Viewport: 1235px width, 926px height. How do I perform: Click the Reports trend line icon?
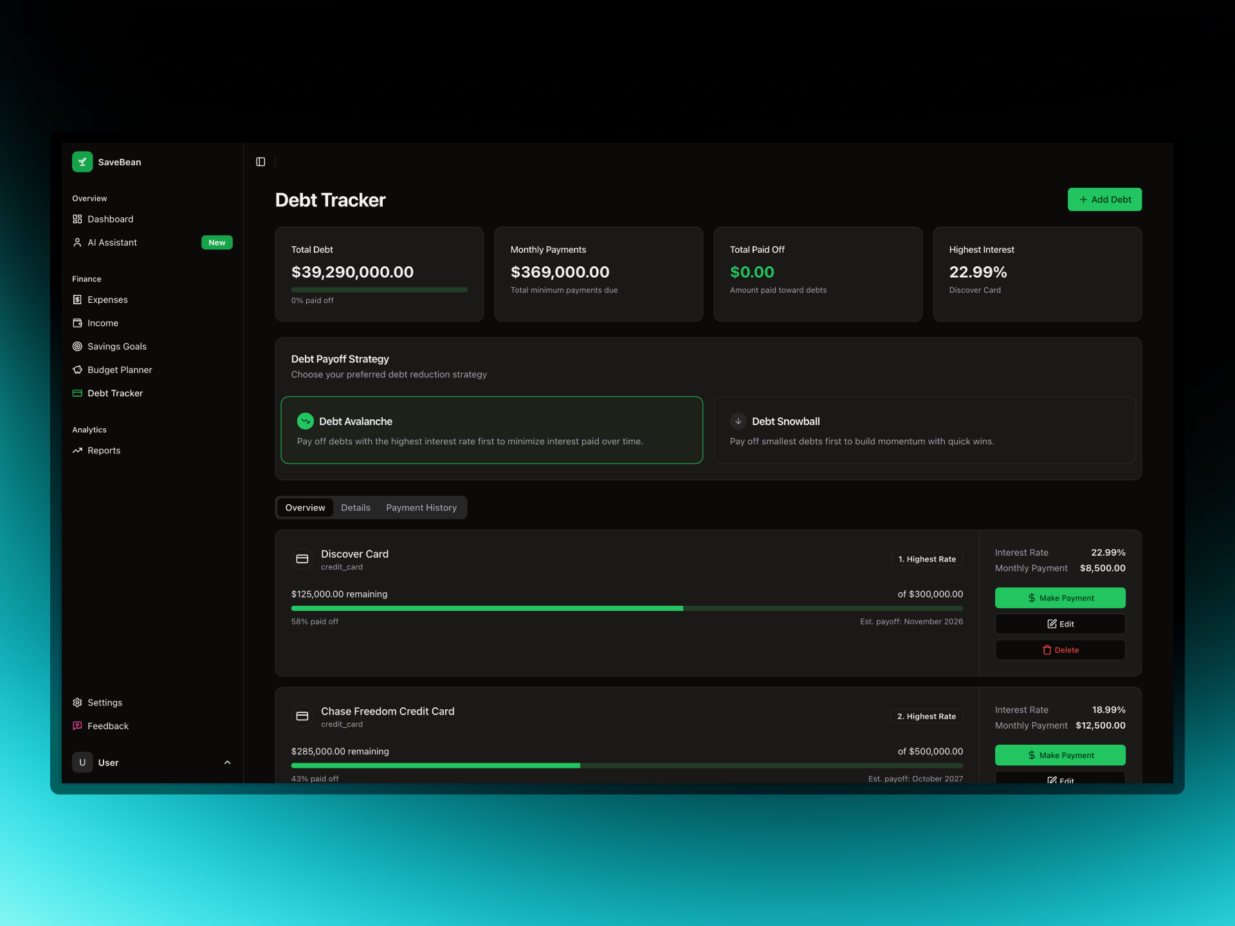[x=77, y=451]
